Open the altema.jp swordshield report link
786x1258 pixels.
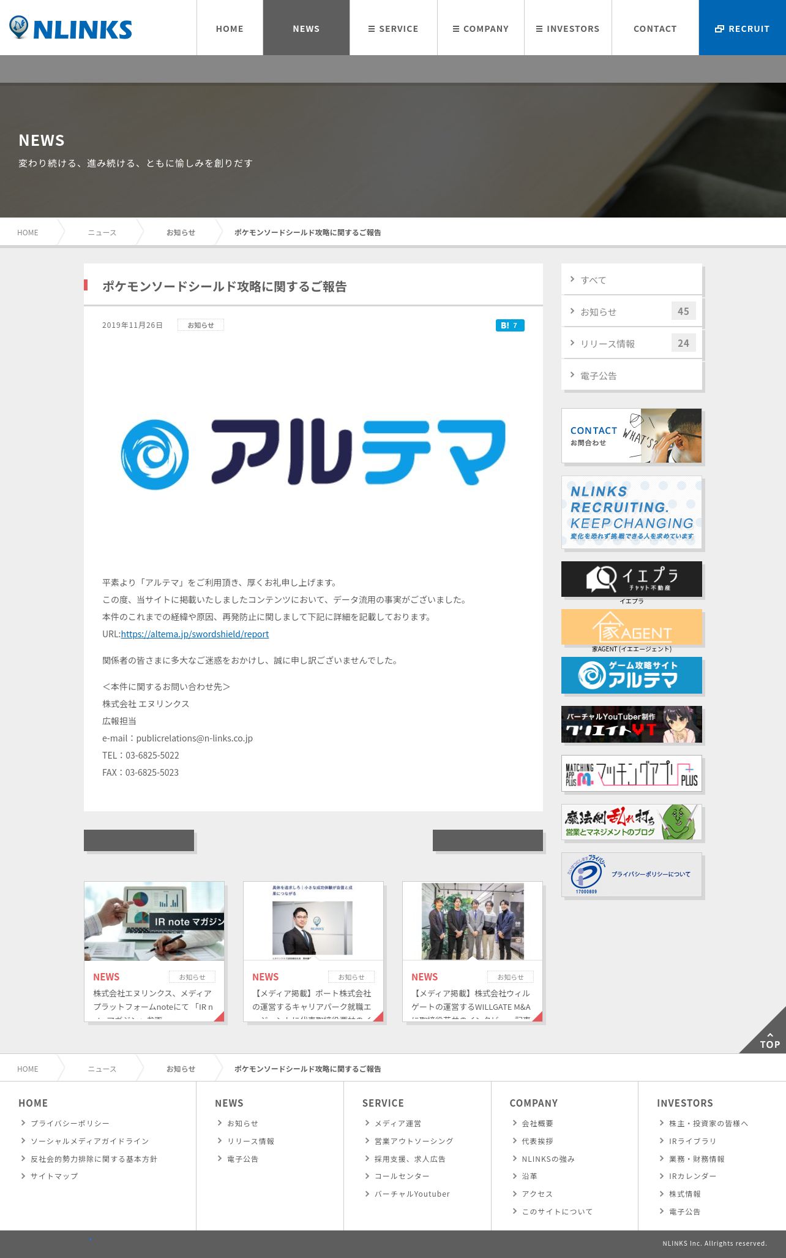[195, 634]
